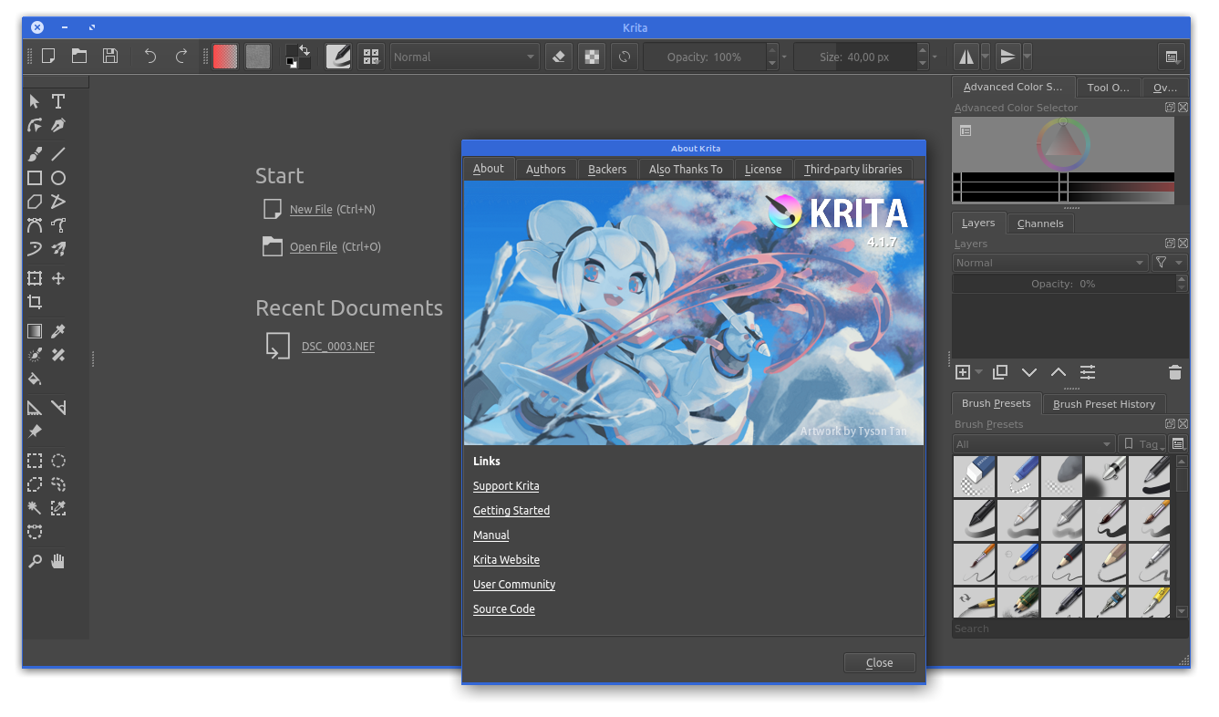The height and width of the screenshot is (717, 1219).
Task: Select the Fill bucket tool
Action: (x=35, y=379)
